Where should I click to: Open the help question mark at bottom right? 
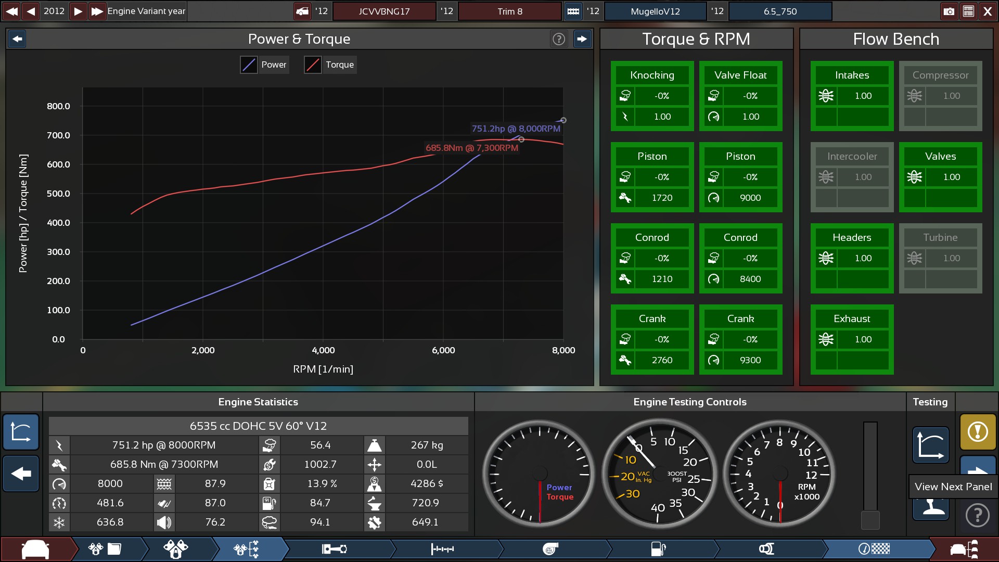[x=978, y=515]
